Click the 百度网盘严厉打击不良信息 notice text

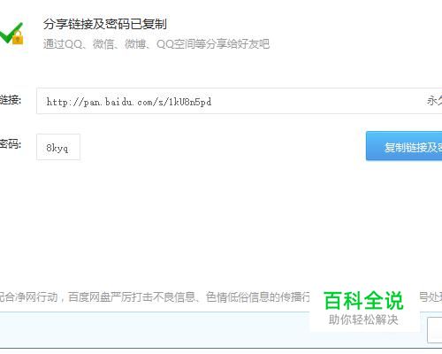pos(132,297)
